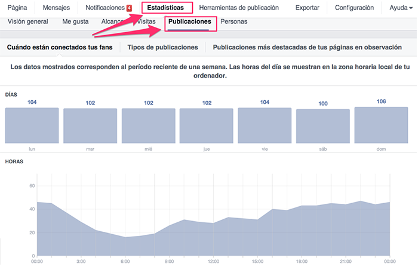Viewport: 418px width, 267px height.
Task: Open the Personas sub-tab
Action: pos(234,21)
